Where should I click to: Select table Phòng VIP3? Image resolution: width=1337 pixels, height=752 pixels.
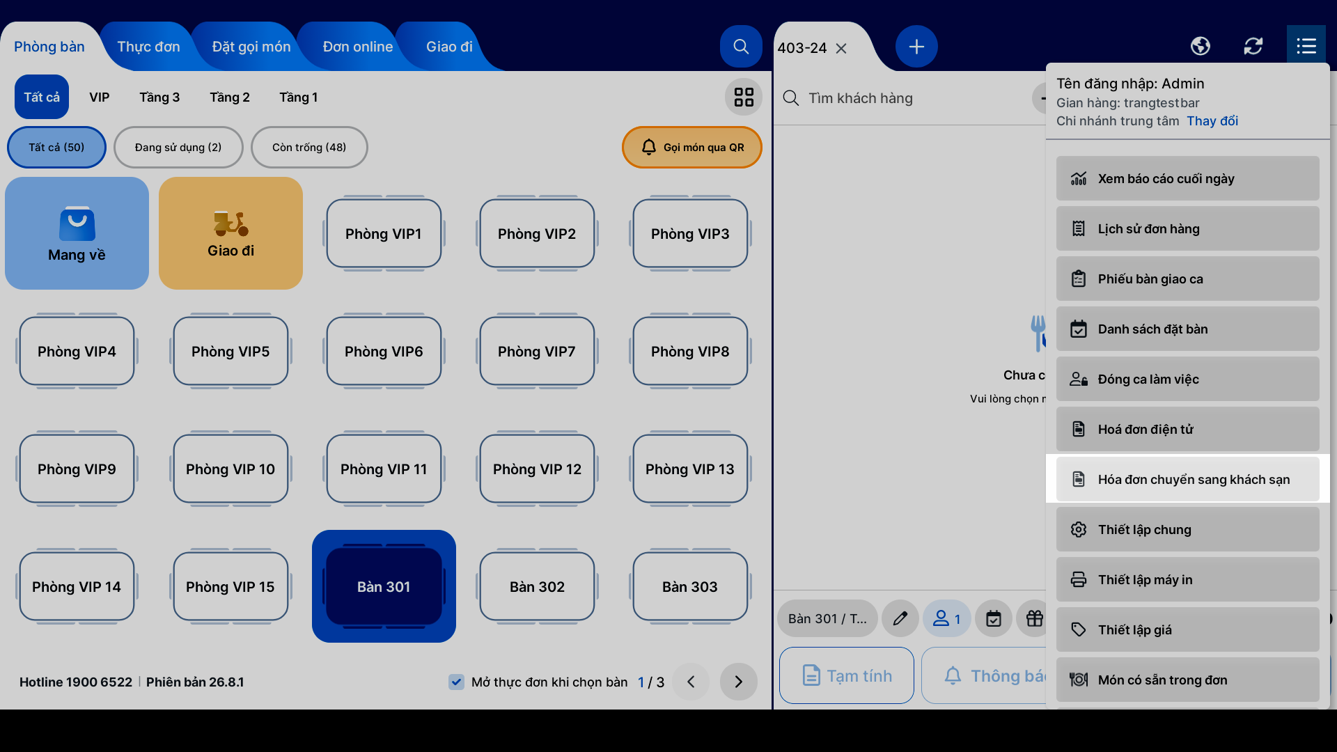tap(690, 233)
